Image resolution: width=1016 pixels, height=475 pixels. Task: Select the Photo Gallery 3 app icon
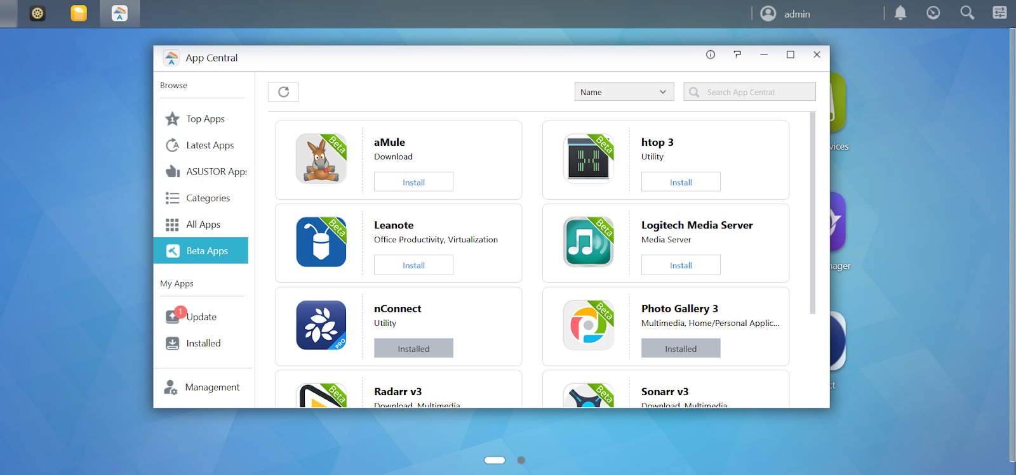(589, 325)
